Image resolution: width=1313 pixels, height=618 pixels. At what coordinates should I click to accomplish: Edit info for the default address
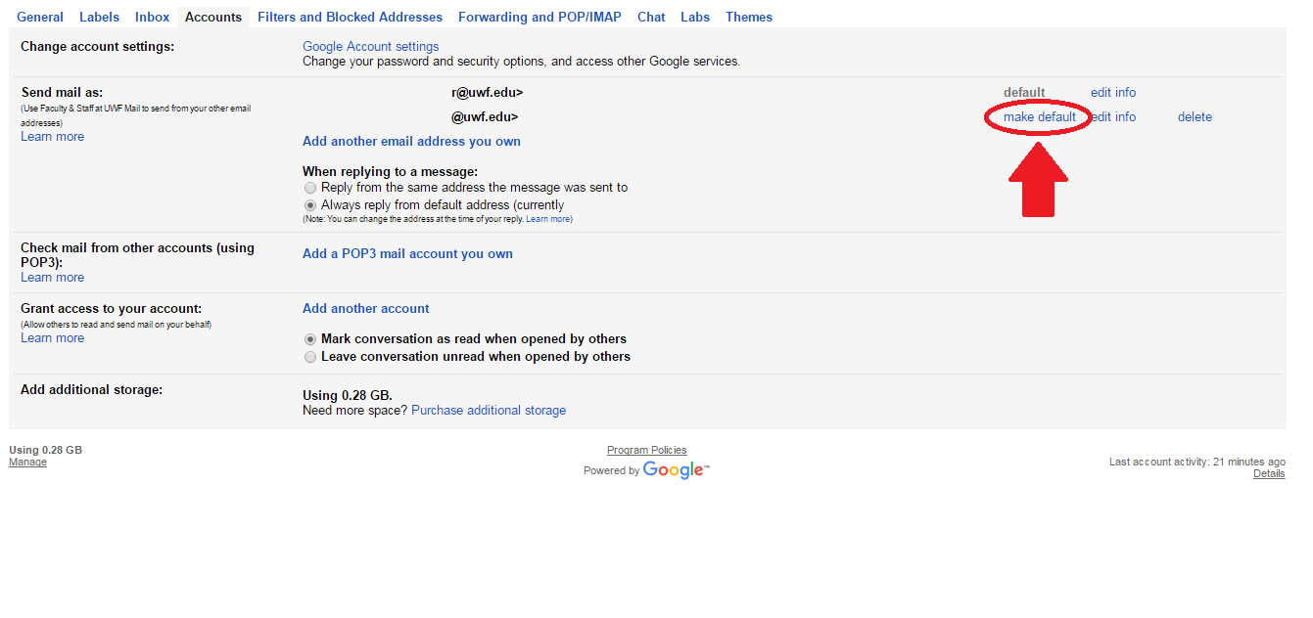(1113, 93)
